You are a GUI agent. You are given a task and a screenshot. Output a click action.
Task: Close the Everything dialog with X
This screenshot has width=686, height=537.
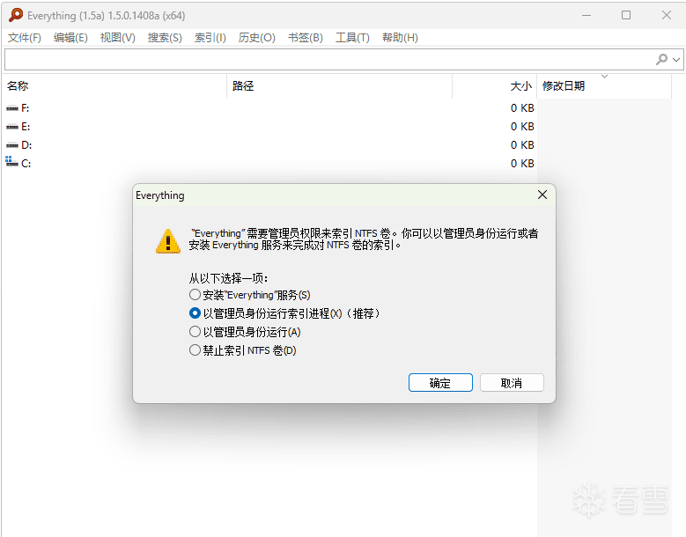pos(542,195)
